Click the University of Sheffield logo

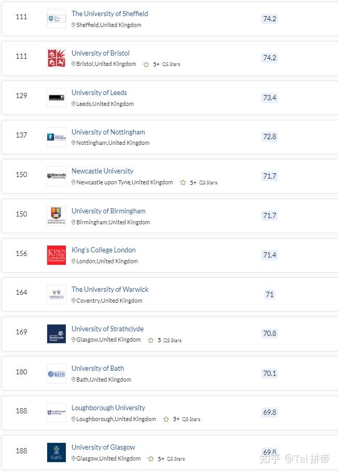click(56, 19)
